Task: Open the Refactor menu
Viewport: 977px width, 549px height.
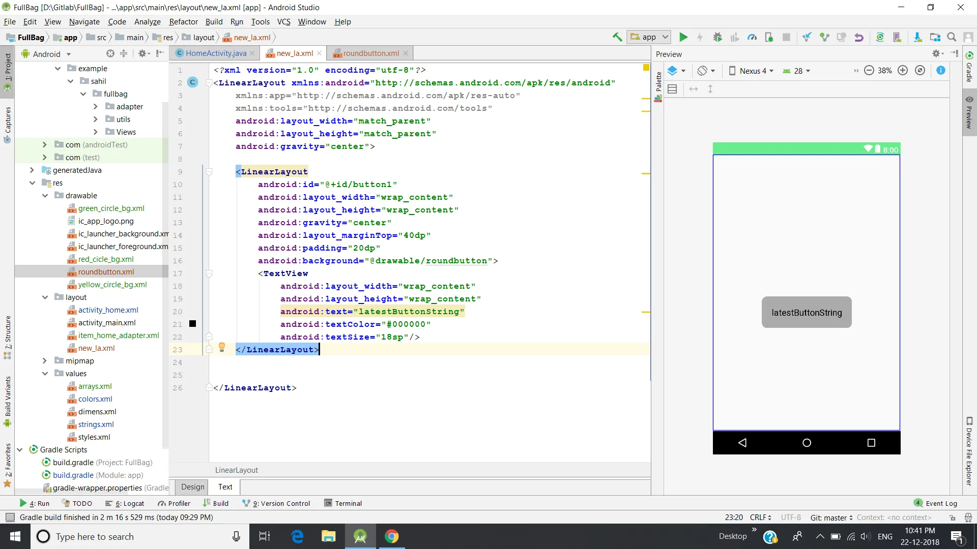Action: (x=183, y=22)
